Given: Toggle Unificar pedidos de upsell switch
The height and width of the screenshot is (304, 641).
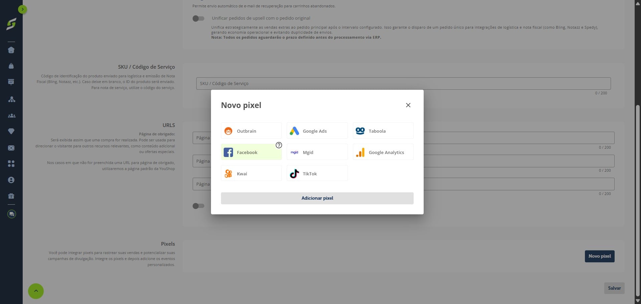Looking at the screenshot, I should (x=198, y=19).
